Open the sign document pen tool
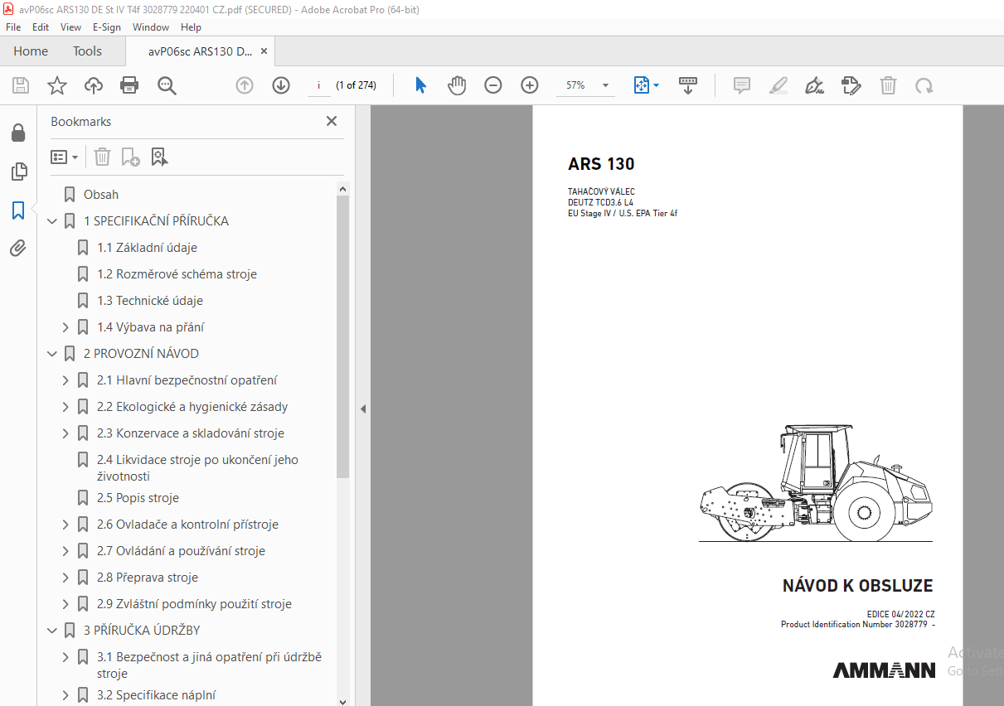The height and width of the screenshot is (706, 1004). [x=815, y=85]
